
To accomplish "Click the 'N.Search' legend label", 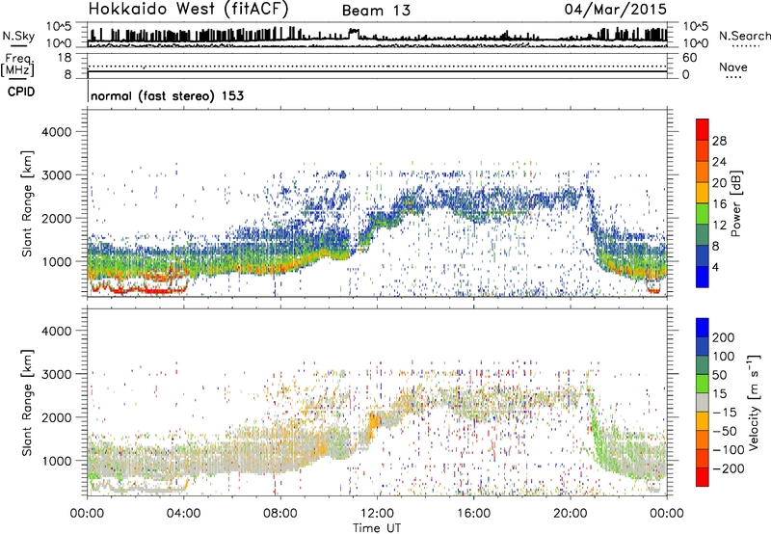I will click(x=744, y=36).
